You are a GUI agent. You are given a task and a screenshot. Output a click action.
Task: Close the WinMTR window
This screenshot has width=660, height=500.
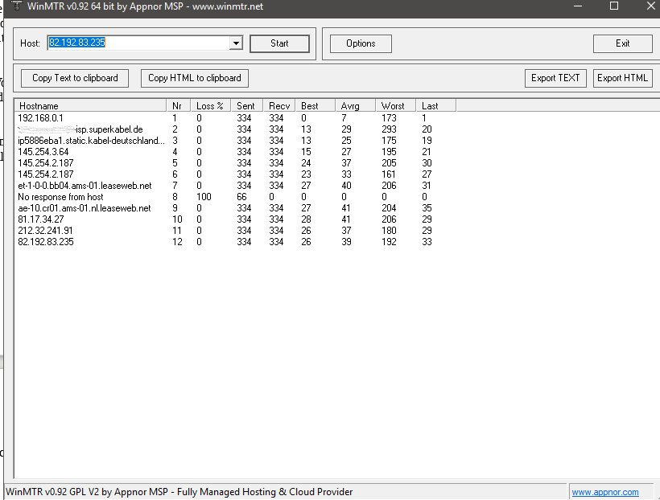(x=650, y=6)
